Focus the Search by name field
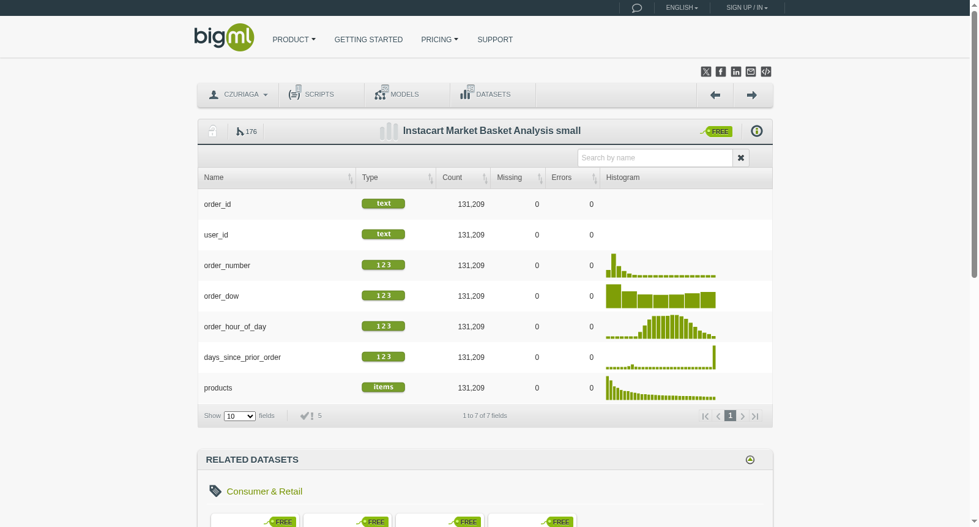 (655, 158)
